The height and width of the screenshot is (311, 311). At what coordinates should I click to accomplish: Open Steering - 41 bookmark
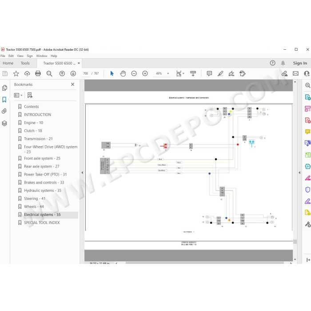point(35,199)
